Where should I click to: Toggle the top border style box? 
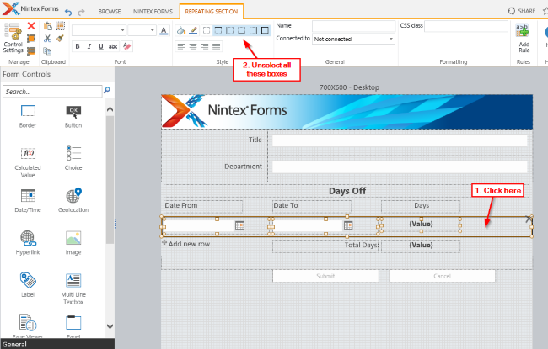coord(218,30)
